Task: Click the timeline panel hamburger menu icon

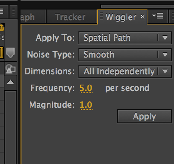Action: point(2,11)
